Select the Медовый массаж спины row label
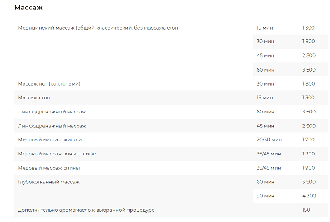This screenshot has height=222, width=330. coord(49,168)
